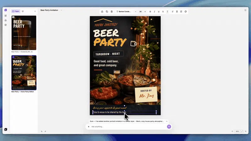This screenshot has height=141, width=251.
Task: Undo the last action
Action: [42, 131]
